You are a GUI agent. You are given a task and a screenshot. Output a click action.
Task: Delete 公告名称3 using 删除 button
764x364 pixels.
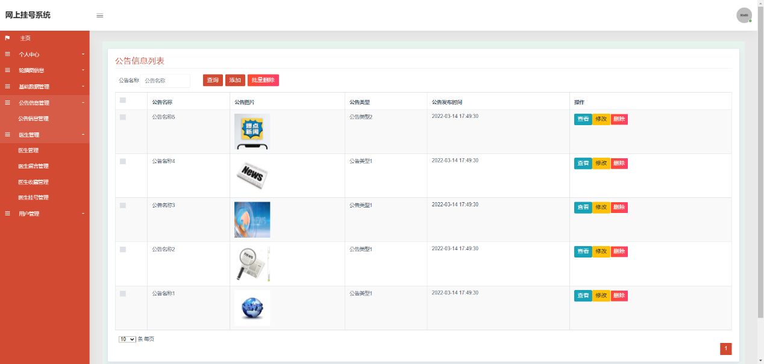(x=619, y=207)
